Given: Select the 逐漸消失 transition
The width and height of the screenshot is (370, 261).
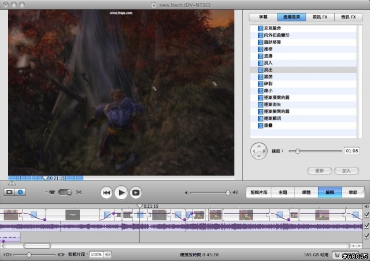Looking at the screenshot, I should 304,105.
